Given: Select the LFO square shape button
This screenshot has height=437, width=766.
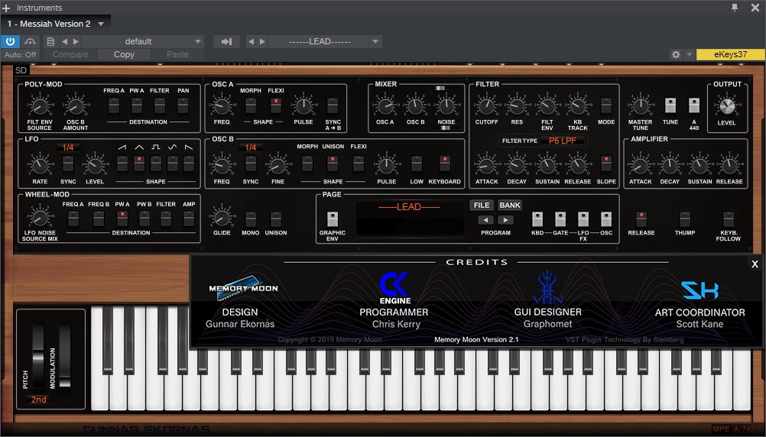Looking at the screenshot, I should pos(156,163).
